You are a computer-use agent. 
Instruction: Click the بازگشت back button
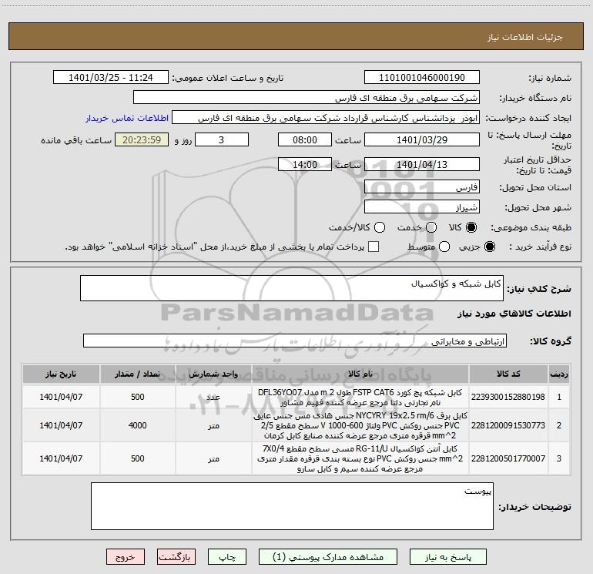[x=176, y=557]
